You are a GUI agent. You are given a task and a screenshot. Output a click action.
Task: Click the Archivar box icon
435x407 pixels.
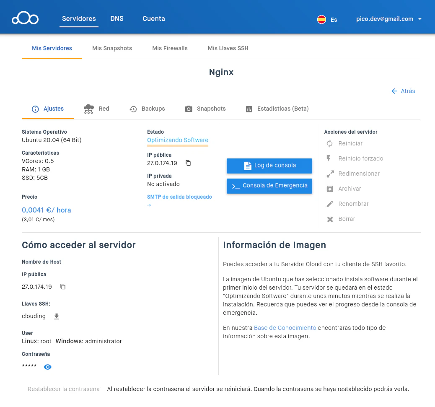pyautogui.click(x=330, y=189)
